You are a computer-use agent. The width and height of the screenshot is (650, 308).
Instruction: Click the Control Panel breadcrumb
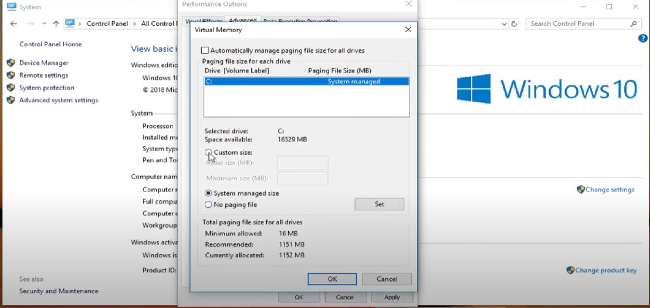(107, 23)
